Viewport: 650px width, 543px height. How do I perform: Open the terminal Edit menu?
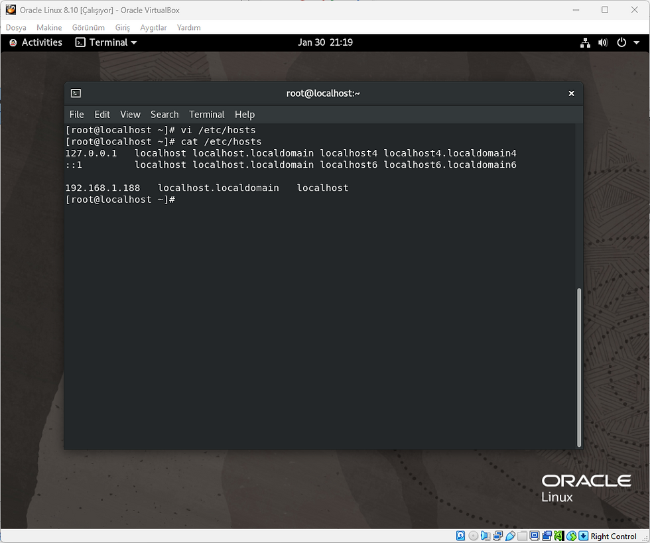[102, 115]
